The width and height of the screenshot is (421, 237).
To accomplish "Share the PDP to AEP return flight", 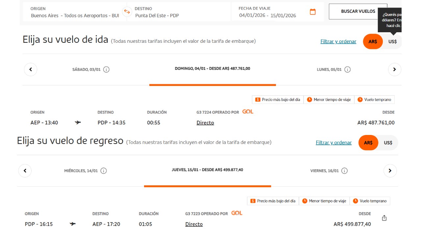I will coord(384,218).
